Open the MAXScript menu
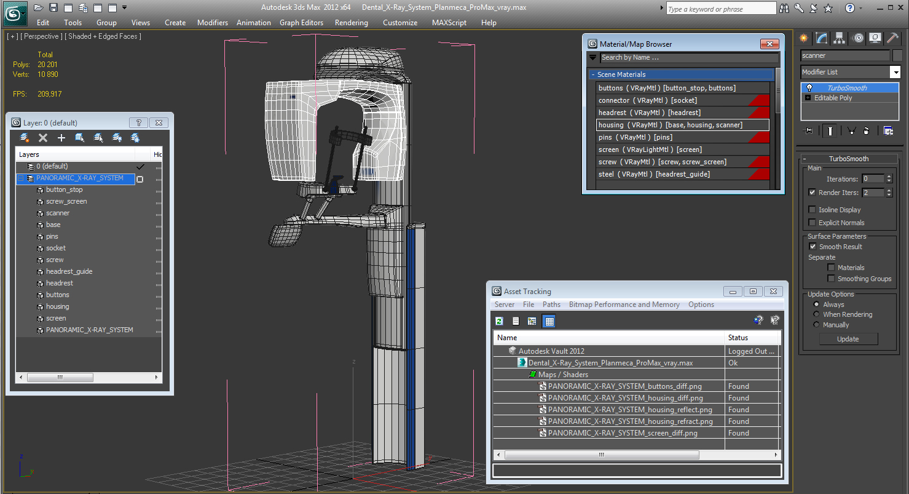909x494 pixels. tap(450, 23)
